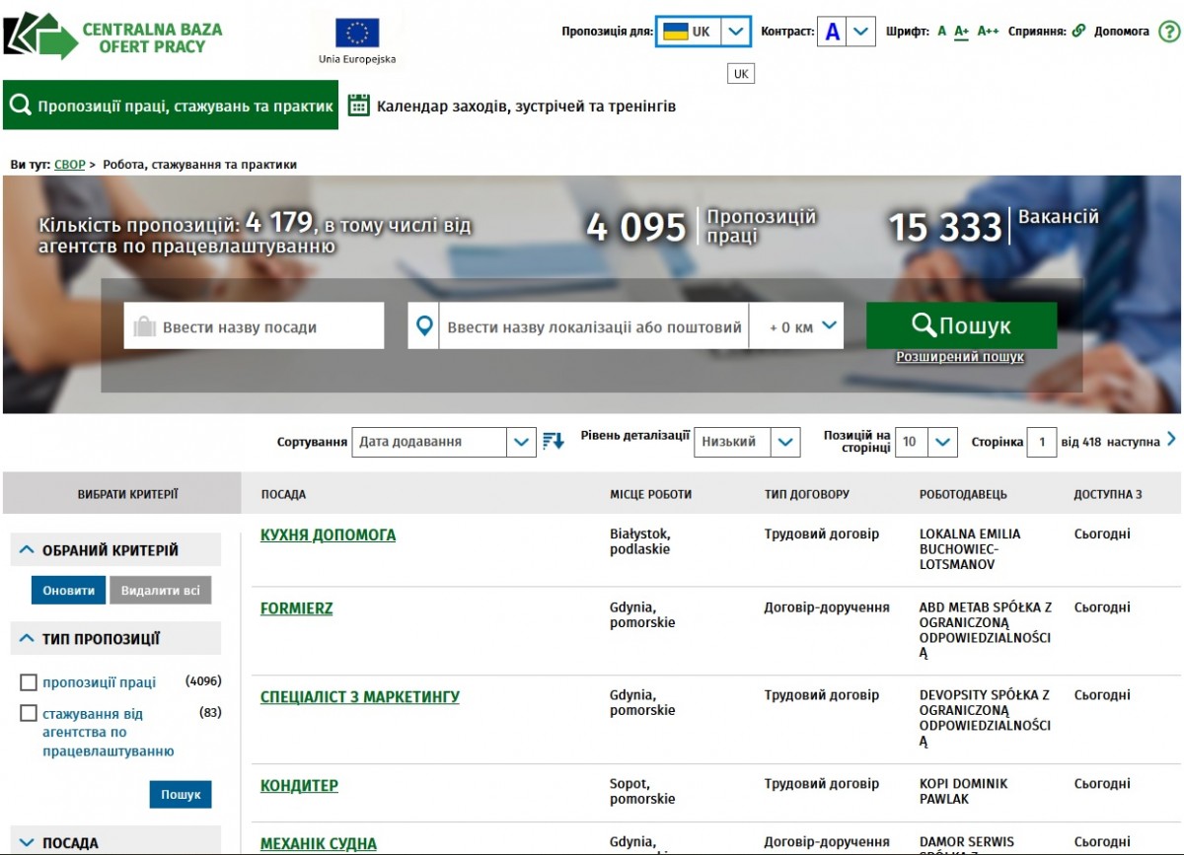Click the Видалити всі button
The height and width of the screenshot is (855, 1184).
click(160, 591)
